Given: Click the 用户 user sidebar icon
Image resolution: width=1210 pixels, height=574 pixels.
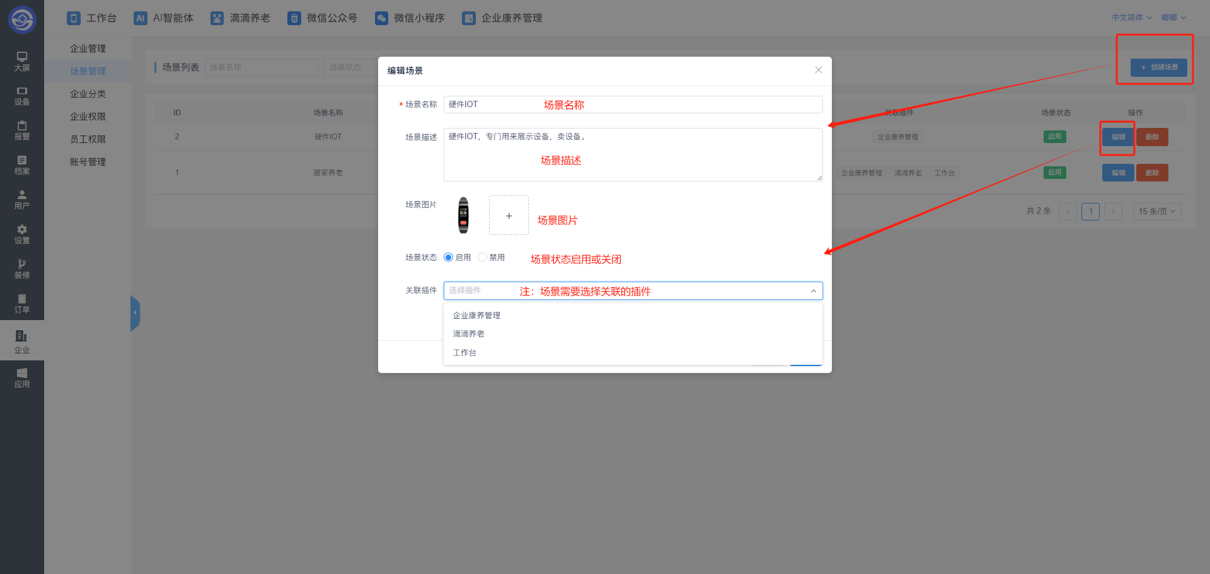Looking at the screenshot, I should tap(22, 200).
